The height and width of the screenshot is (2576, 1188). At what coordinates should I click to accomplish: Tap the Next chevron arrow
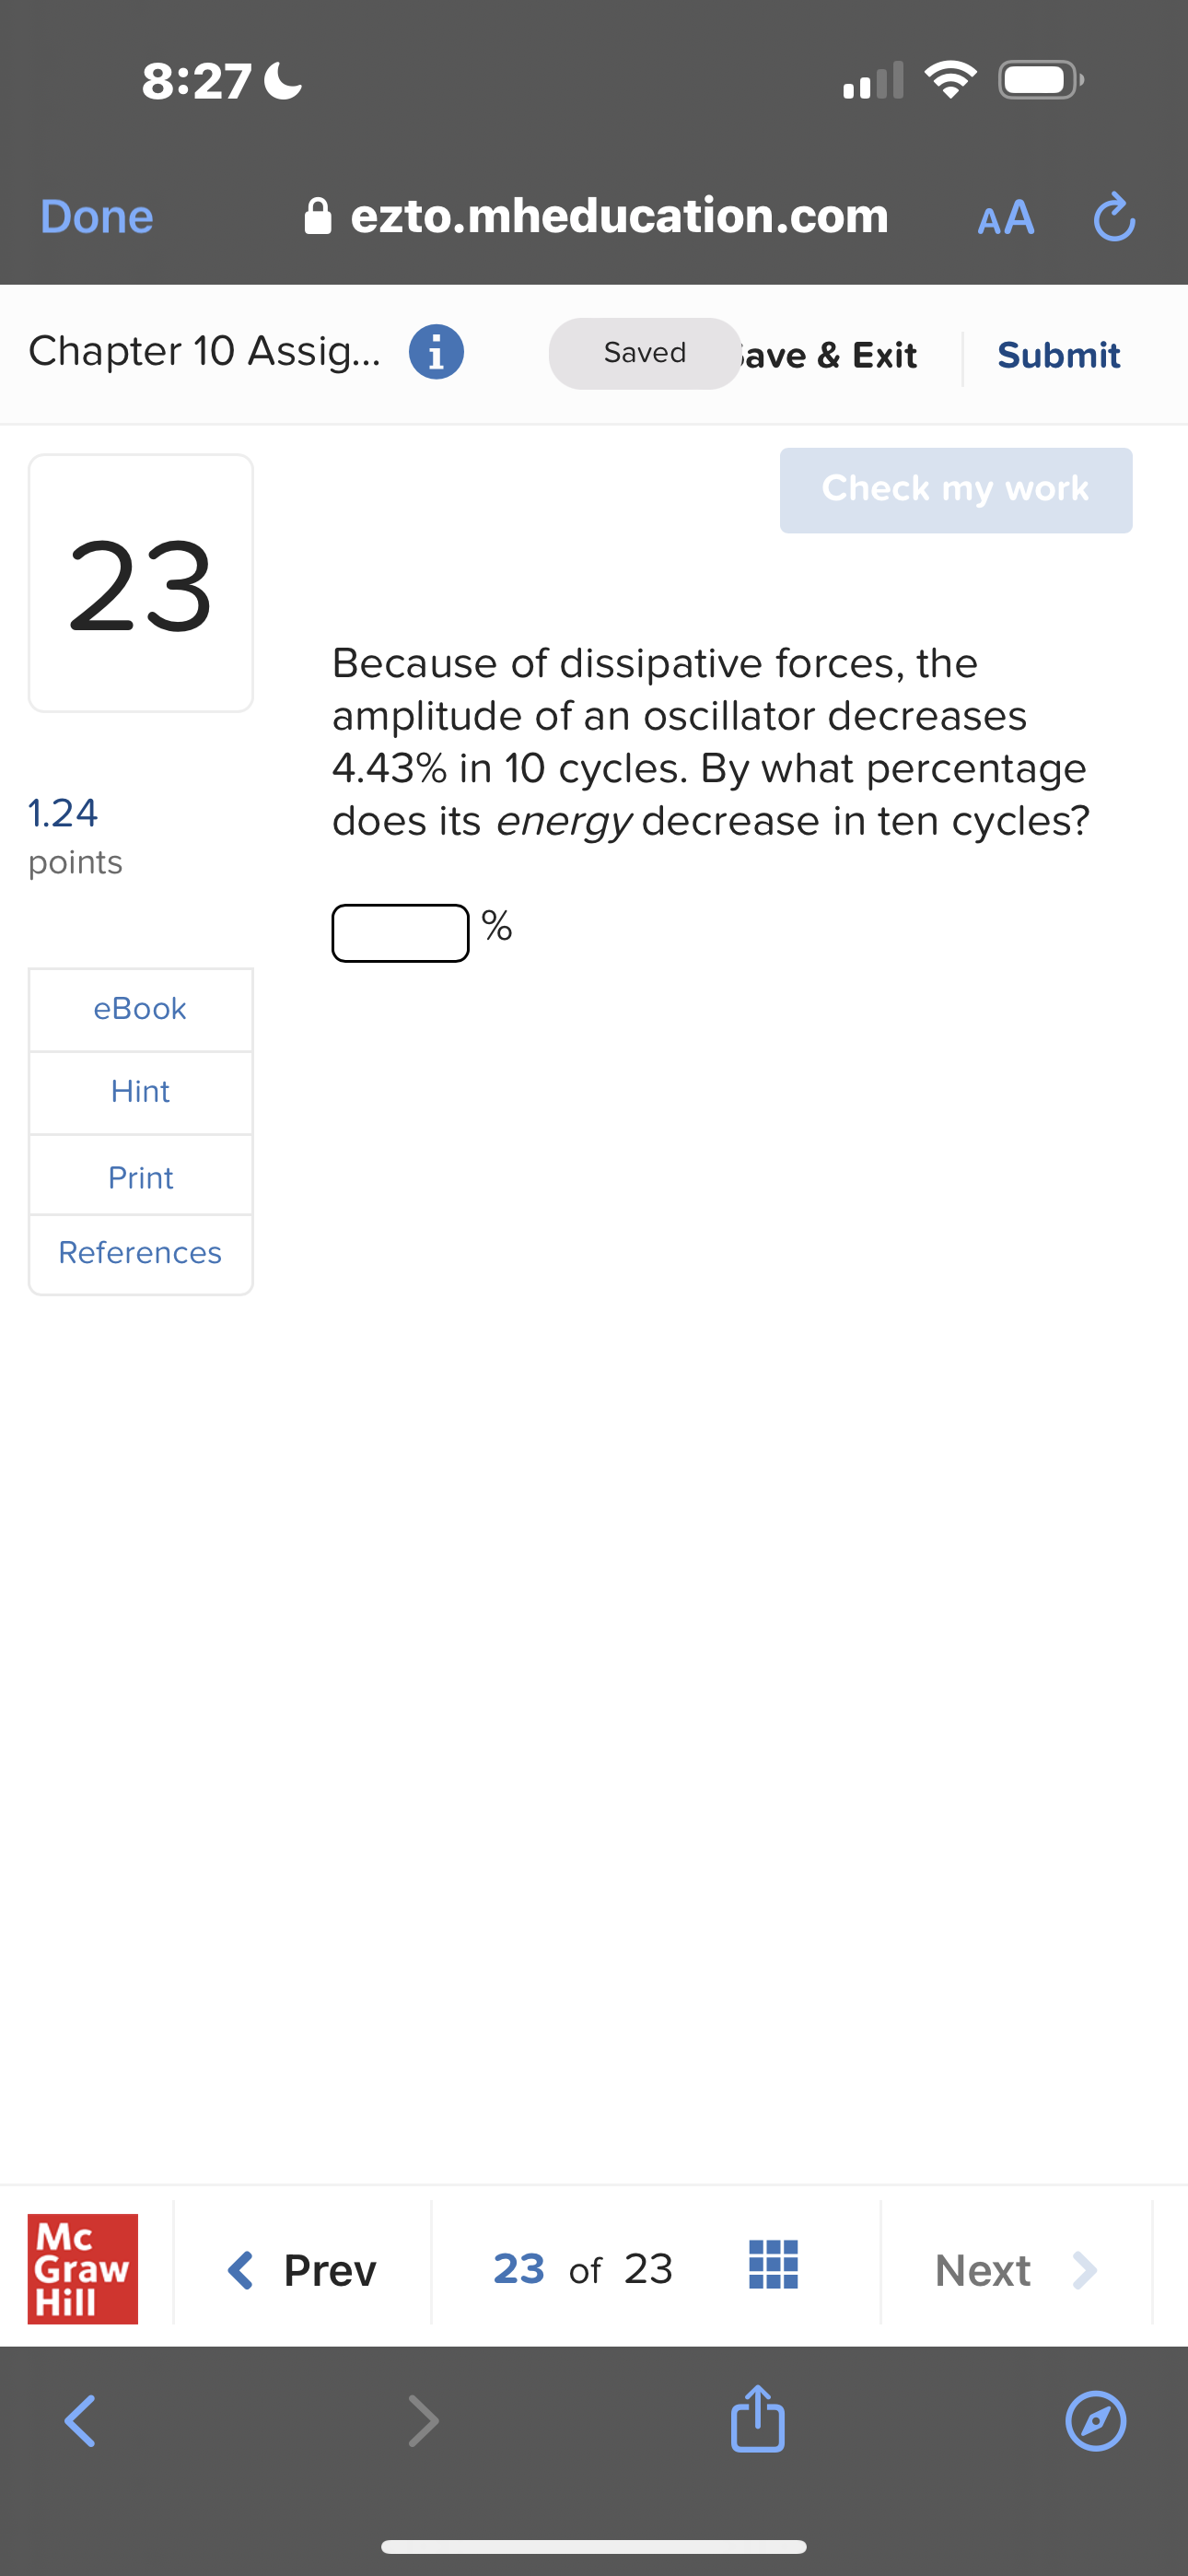pos(1086,2269)
